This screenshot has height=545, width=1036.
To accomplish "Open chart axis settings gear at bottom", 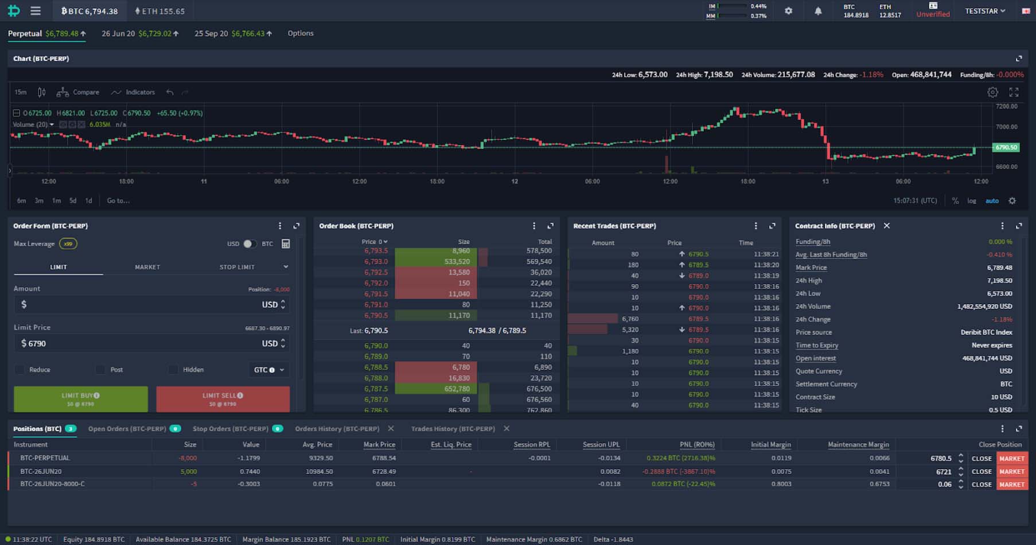I will click(1012, 201).
